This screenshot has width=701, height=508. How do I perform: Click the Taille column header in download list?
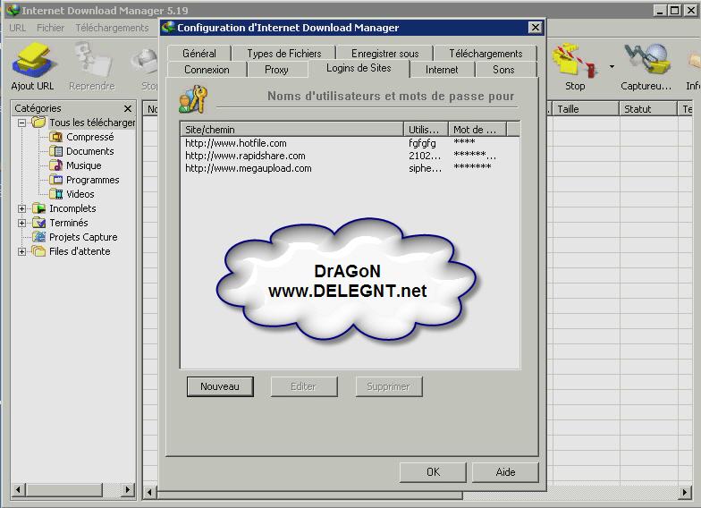(586, 109)
